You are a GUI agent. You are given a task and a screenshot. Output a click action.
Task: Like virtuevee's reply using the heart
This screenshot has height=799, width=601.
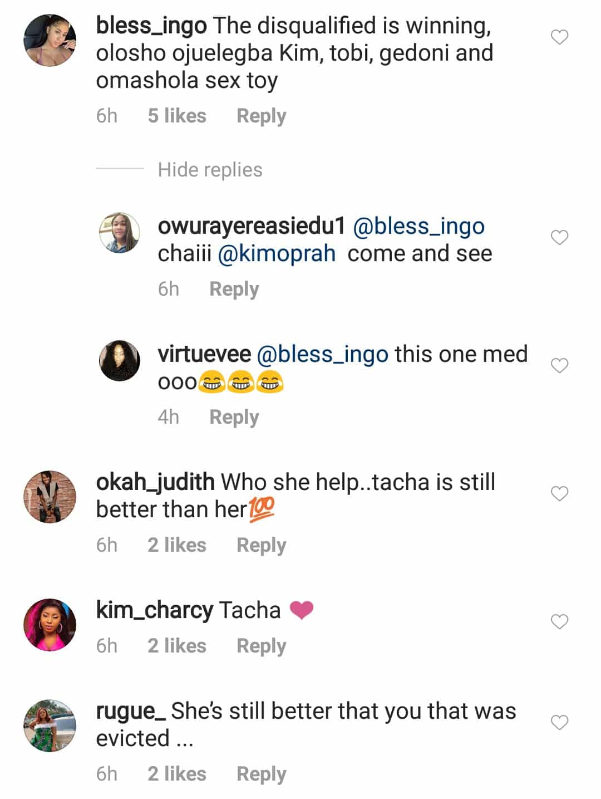click(559, 366)
